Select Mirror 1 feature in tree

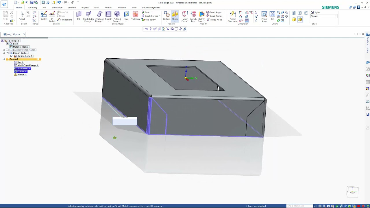coord(20,75)
